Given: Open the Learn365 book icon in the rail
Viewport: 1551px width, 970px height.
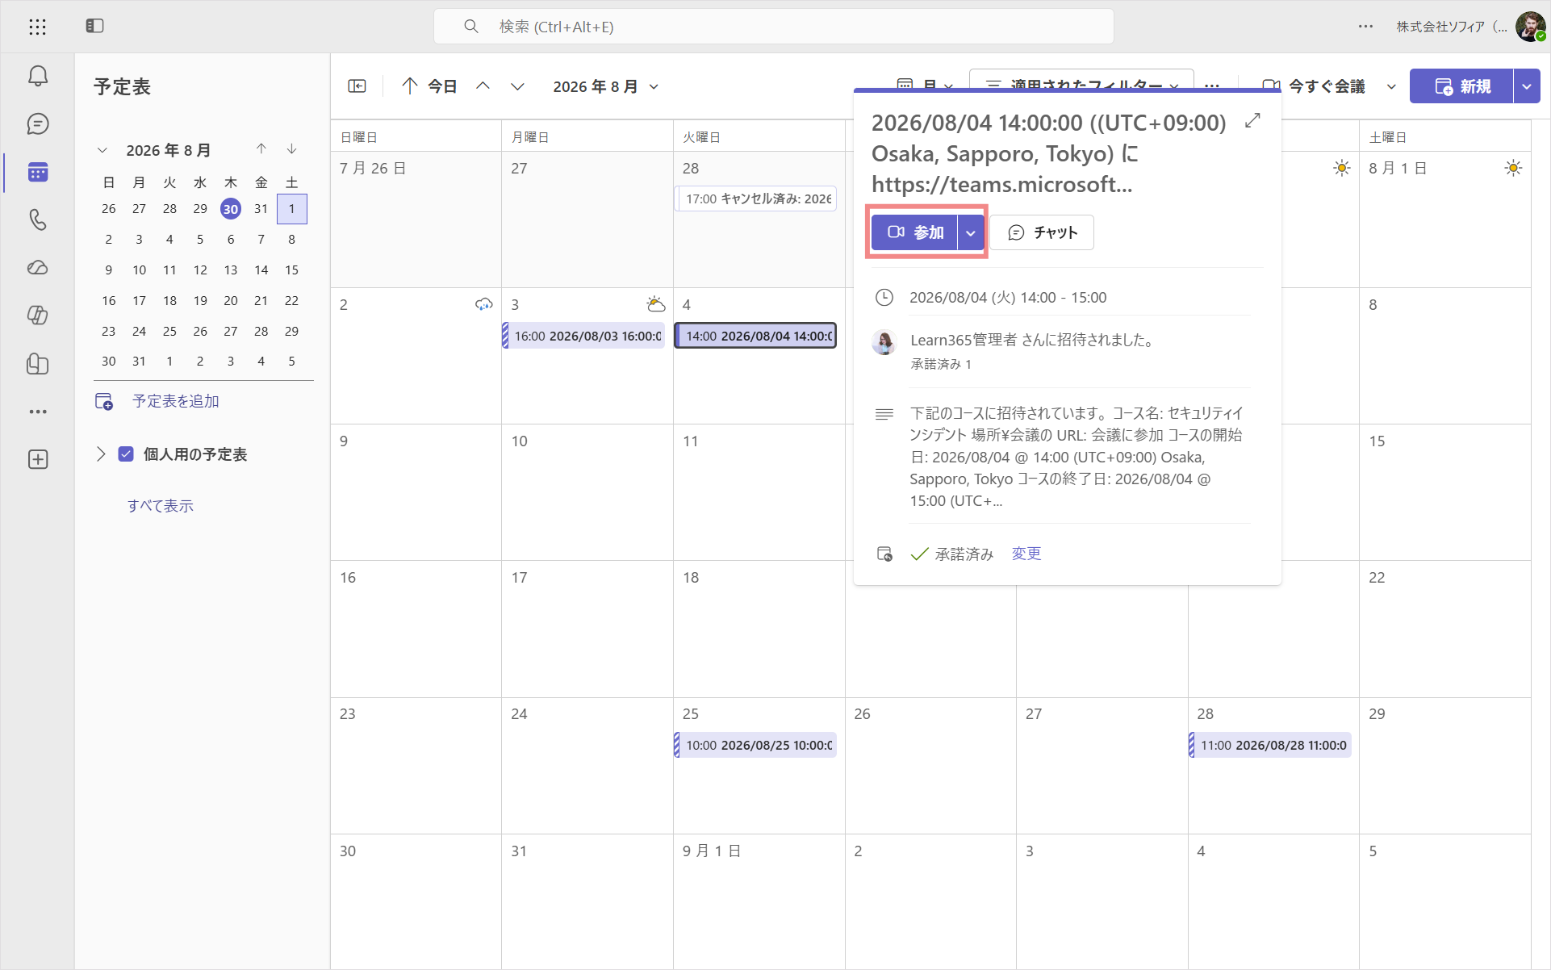Looking at the screenshot, I should 38,363.
